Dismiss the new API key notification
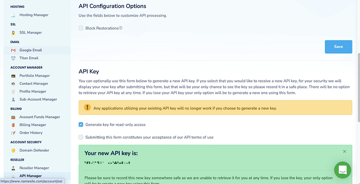Screen dimensions: 360x184 (345, 152)
